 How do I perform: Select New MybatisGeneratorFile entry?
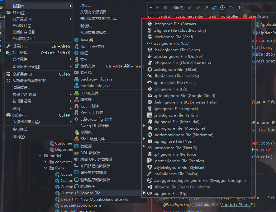pos(110,199)
